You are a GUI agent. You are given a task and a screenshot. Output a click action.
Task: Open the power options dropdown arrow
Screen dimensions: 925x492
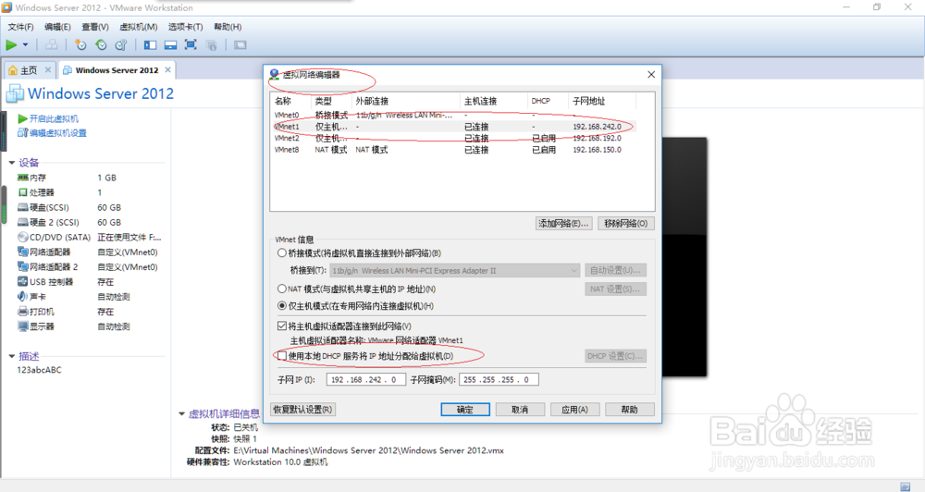[x=25, y=44]
